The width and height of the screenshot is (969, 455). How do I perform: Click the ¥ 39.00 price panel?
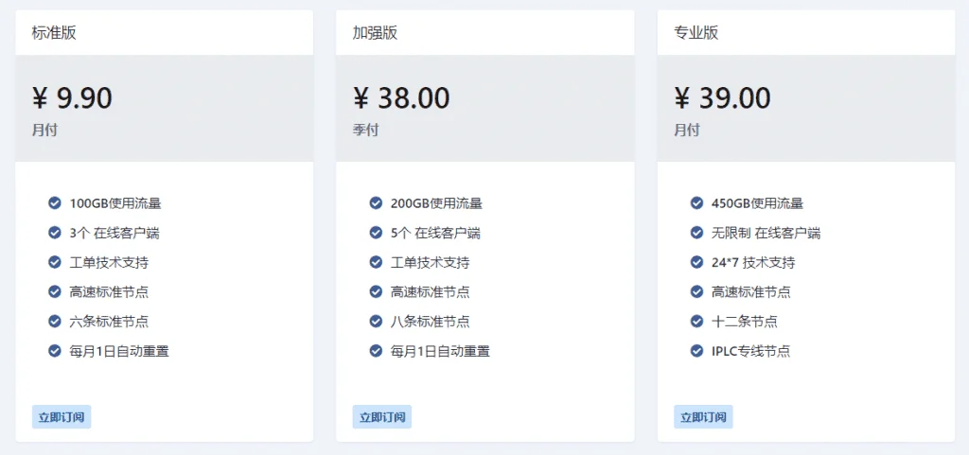pyautogui.click(x=806, y=108)
